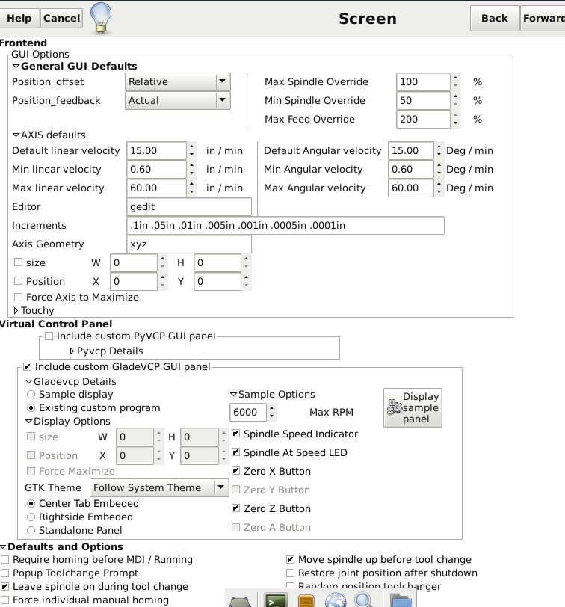
Task: Uncheck Leave spindle on during tool change
Action: (x=5, y=586)
